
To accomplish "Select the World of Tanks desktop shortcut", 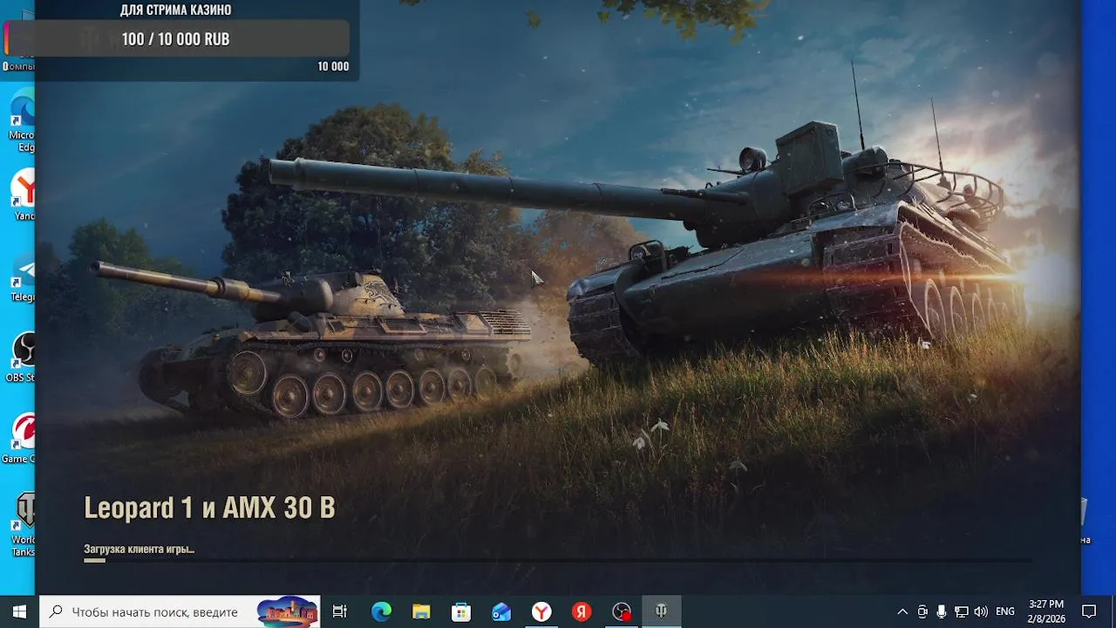I will click(x=23, y=525).
